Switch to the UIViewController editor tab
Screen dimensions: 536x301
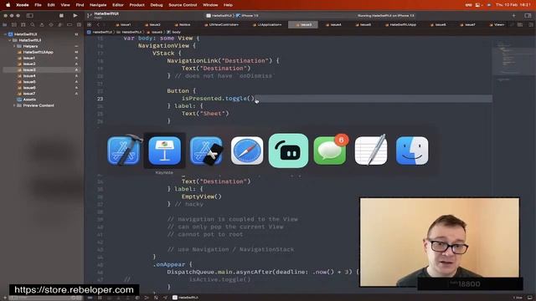(221, 24)
